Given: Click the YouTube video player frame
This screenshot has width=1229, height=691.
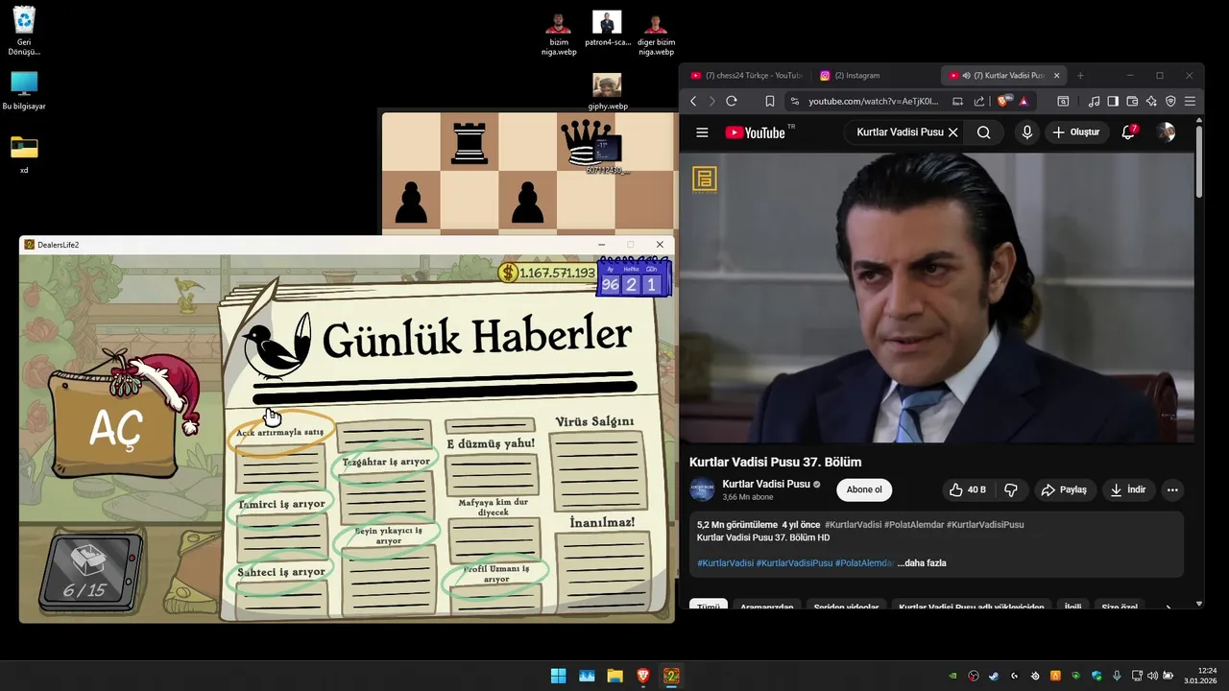Looking at the screenshot, I should [936, 298].
